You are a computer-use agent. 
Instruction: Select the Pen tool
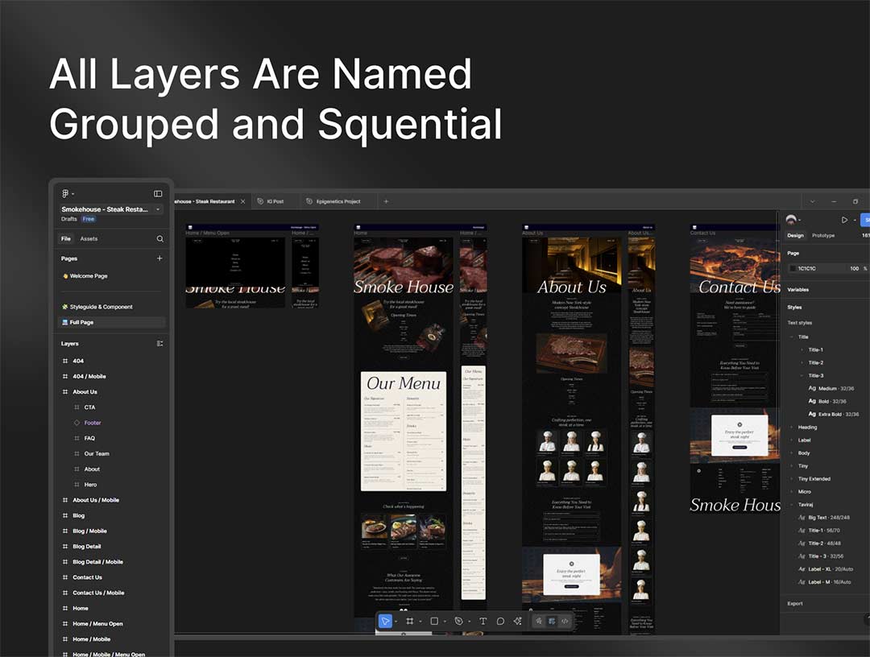tap(458, 621)
